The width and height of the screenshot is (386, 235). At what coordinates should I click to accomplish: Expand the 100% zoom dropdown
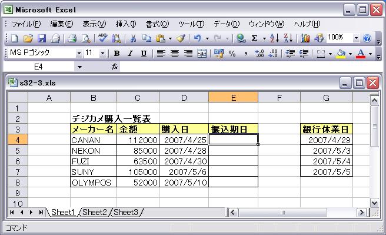(x=356, y=38)
